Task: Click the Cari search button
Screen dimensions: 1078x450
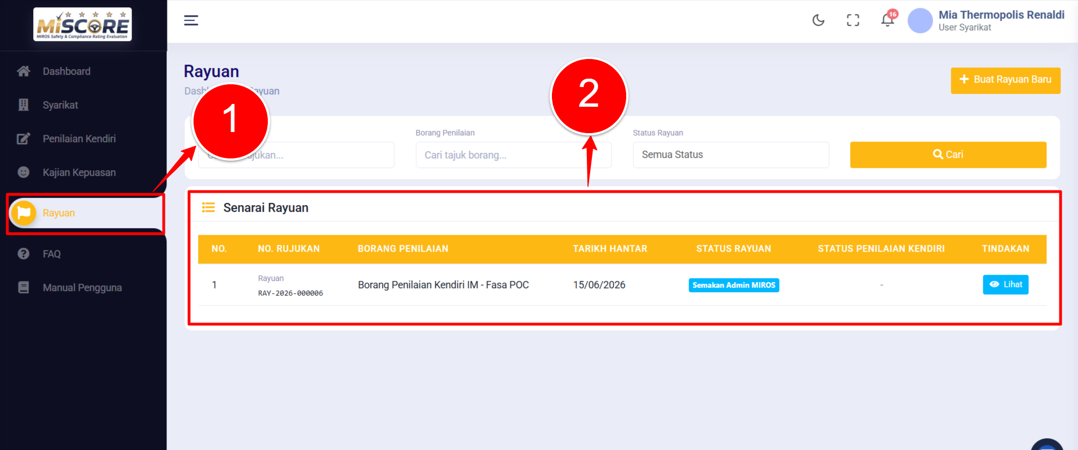Action: [948, 155]
